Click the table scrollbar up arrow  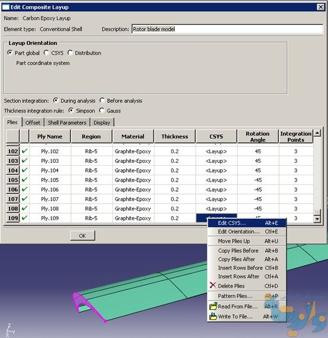317,133
